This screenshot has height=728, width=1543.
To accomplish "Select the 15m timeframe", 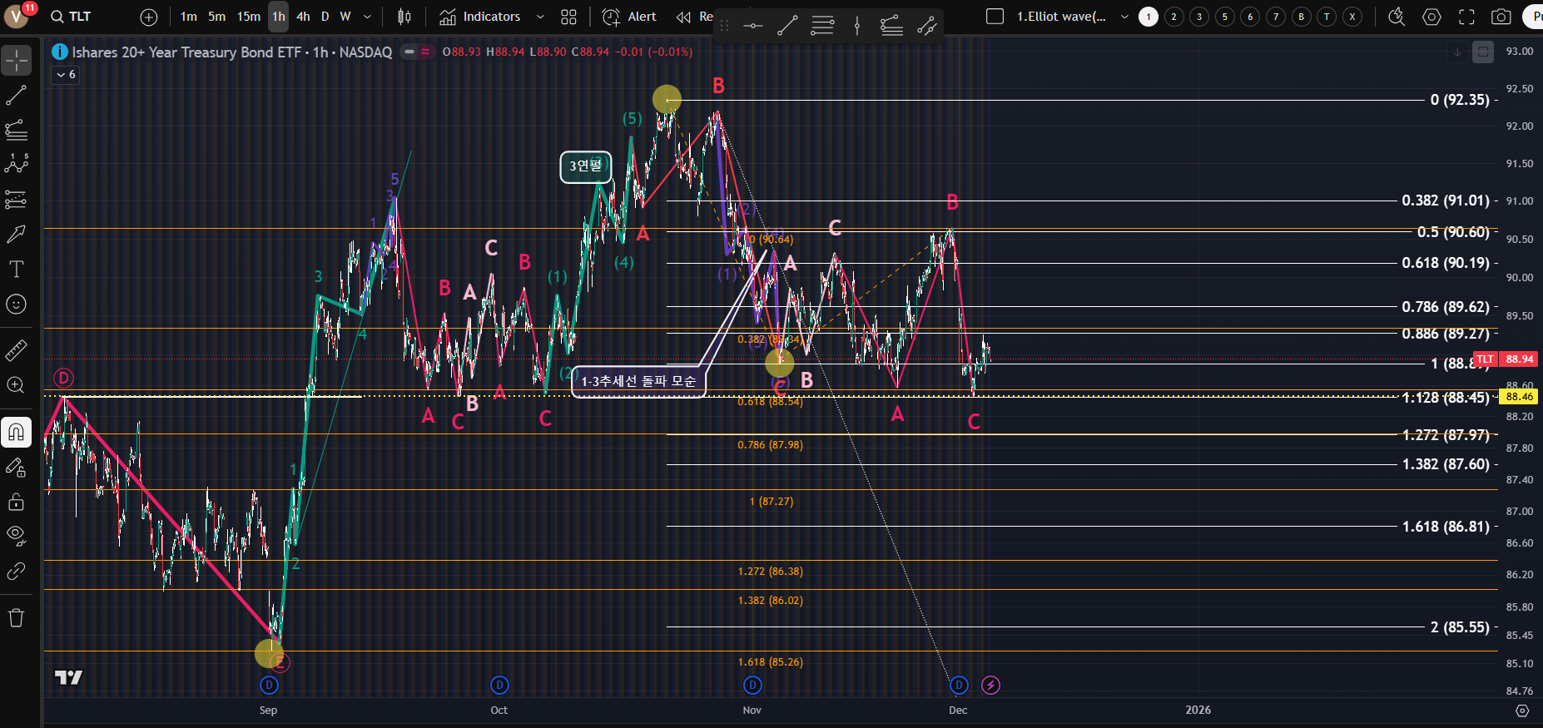I will pyautogui.click(x=248, y=17).
